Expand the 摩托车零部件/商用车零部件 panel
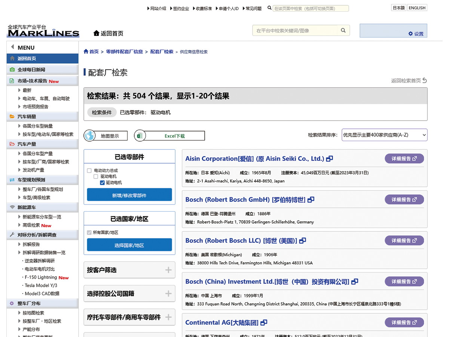The width and height of the screenshot is (449, 337). pos(129,317)
